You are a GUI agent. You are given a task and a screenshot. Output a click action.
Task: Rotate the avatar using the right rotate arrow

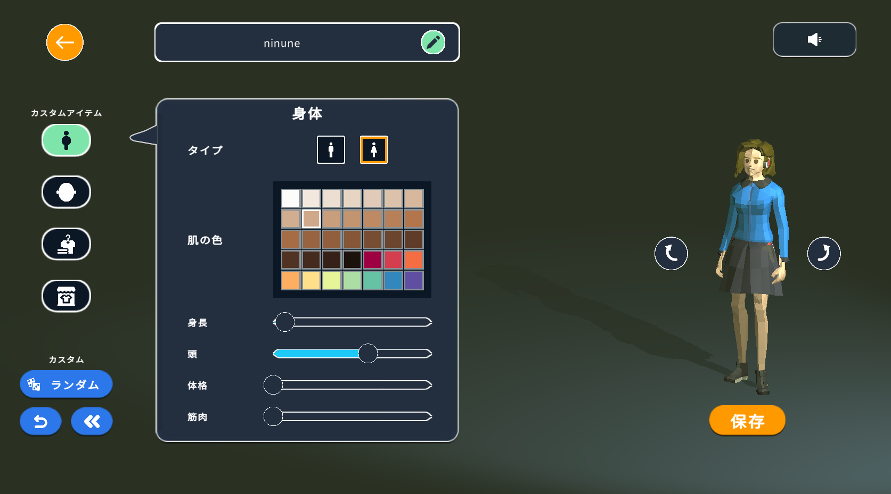(x=823, y=254)
